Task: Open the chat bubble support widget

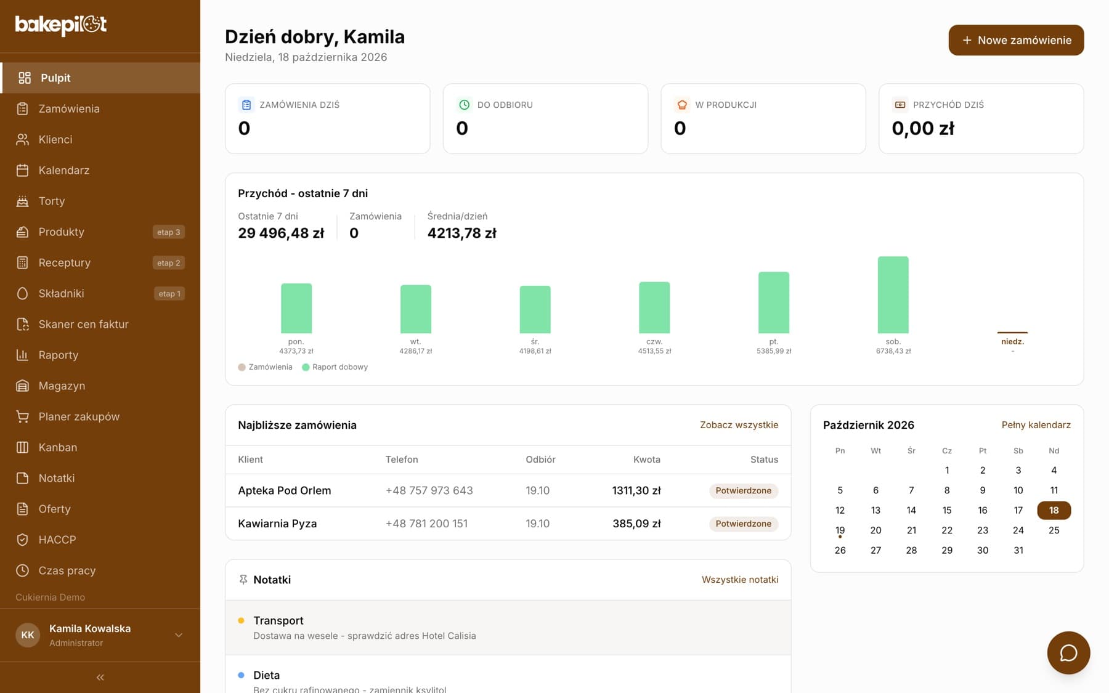Action: [1068, 652]
